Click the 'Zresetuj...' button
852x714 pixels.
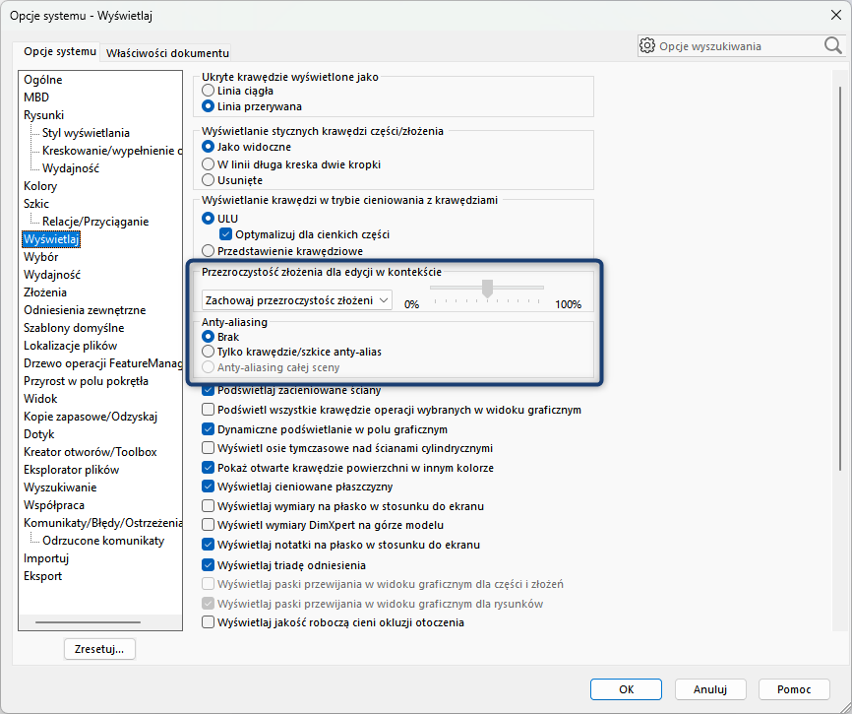99,649
